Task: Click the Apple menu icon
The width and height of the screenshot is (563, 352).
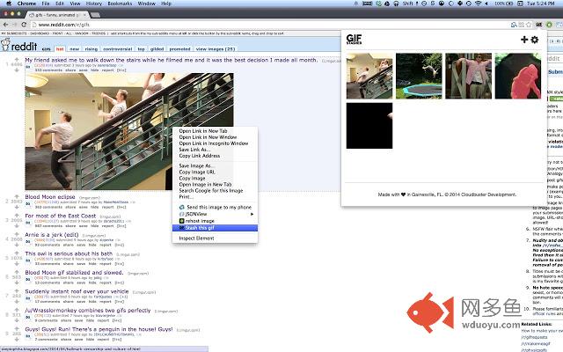Action: [x=9, y=4]
